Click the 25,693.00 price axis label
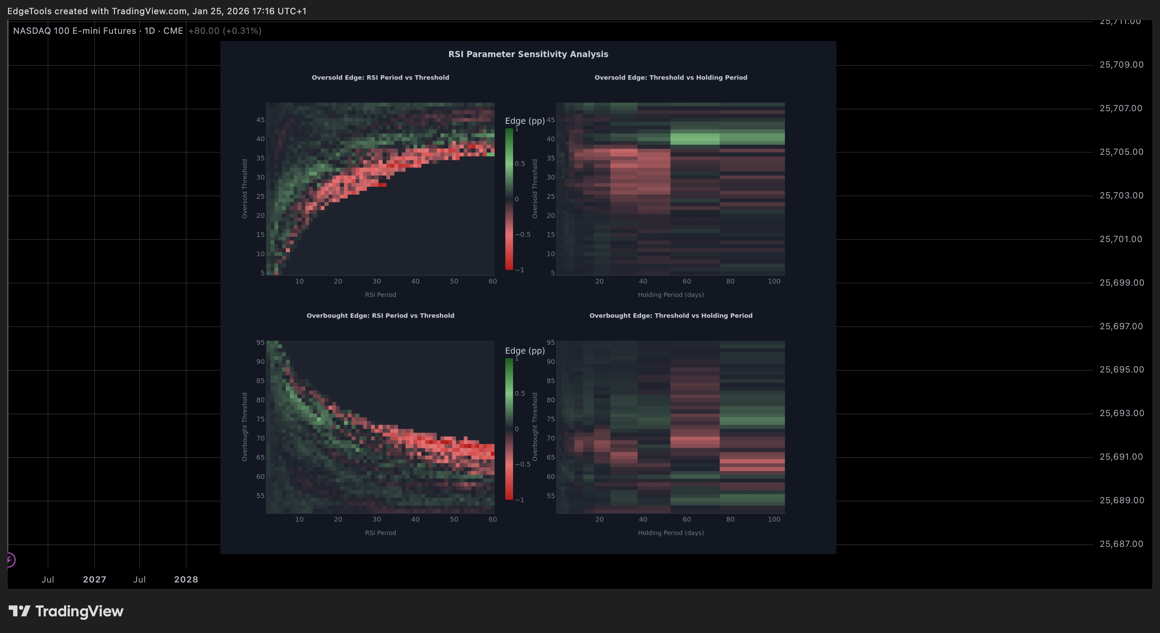The height and width of the screenshot is (633, 1160). (1121, 413)
